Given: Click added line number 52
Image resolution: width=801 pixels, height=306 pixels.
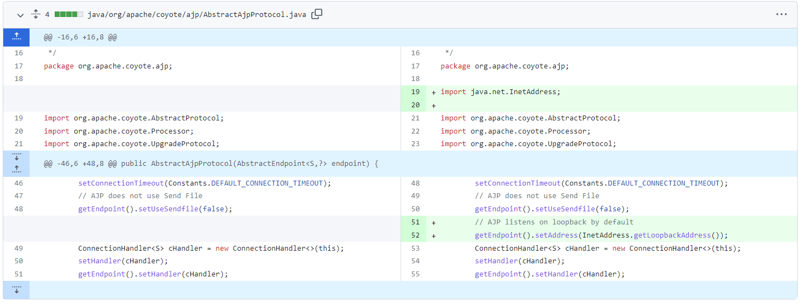Looking at the screenshot, I should coord(415,235).
